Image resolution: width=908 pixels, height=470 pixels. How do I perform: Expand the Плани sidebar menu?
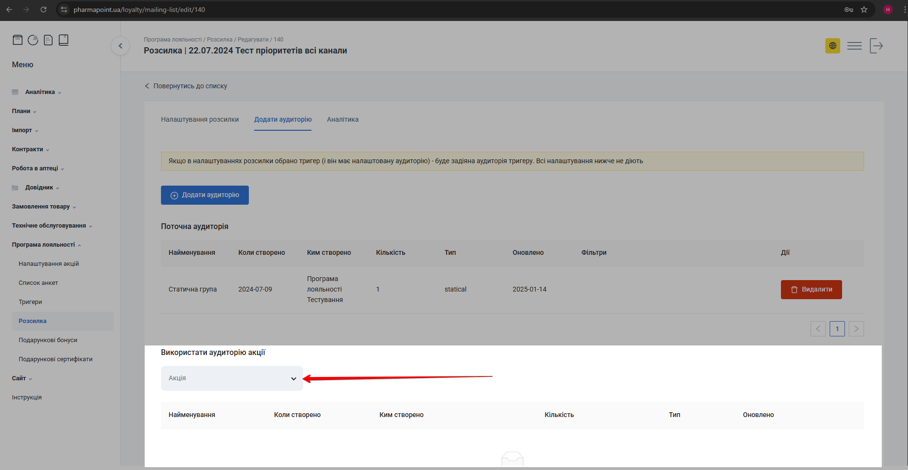(x=24, y=111)
